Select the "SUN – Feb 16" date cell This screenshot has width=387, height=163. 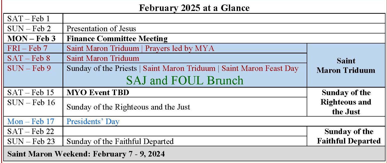tap(31, 102)
